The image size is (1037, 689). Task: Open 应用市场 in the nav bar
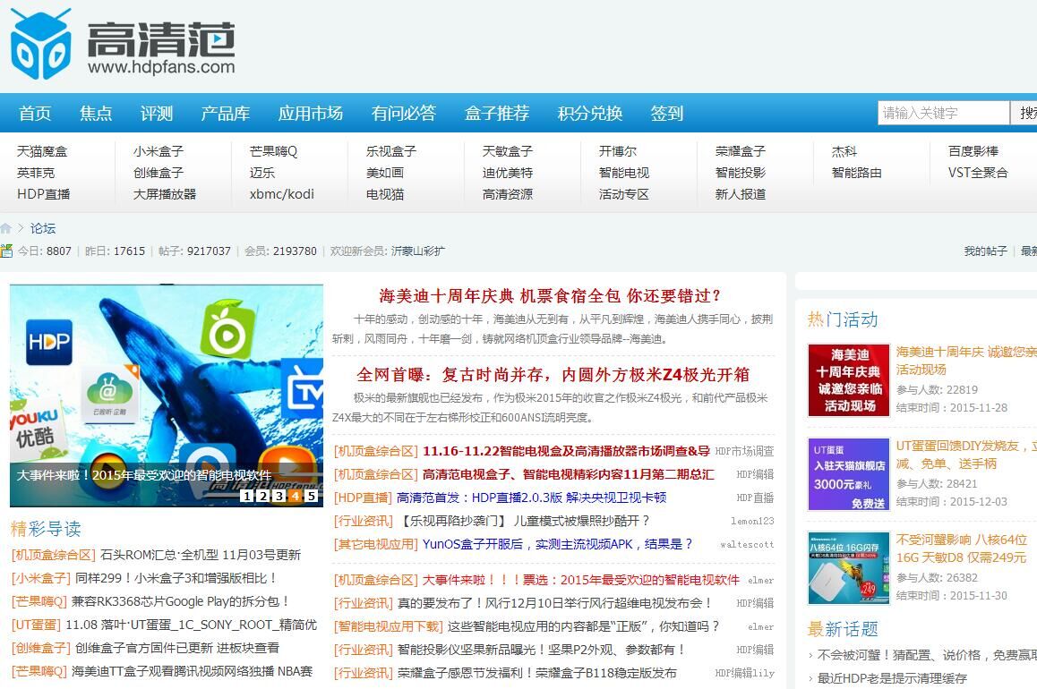click(311, 114)
